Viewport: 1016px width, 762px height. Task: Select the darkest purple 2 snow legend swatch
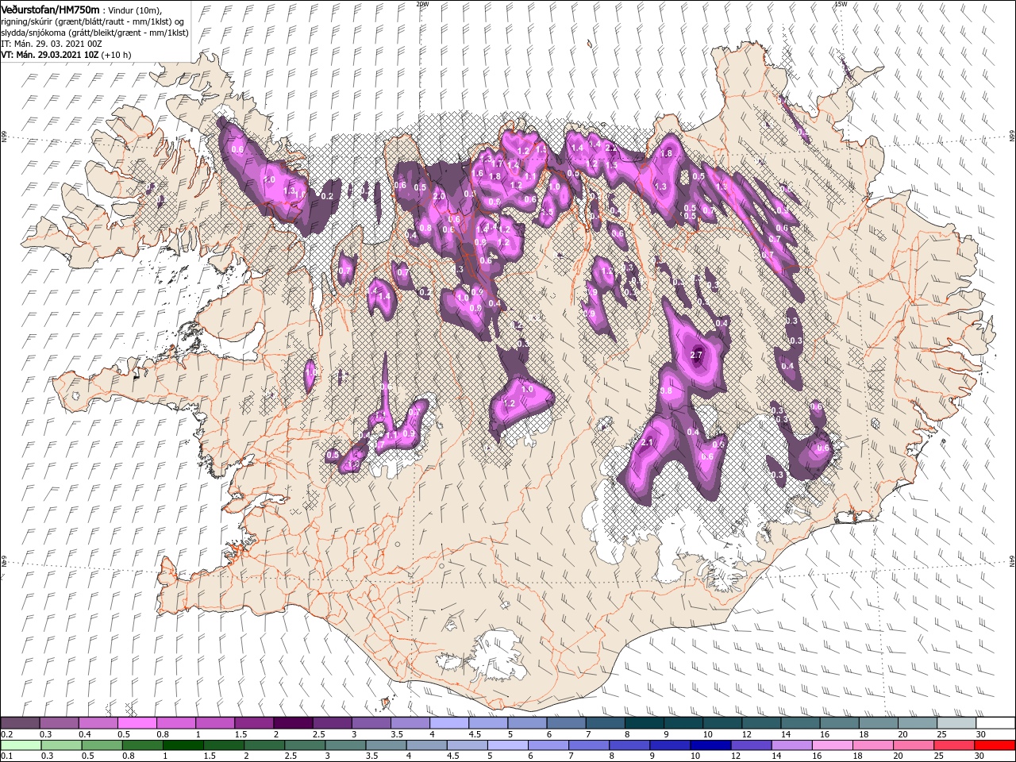click(x=292, y=723)
